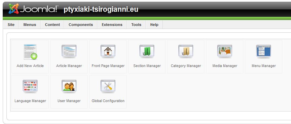Click the Front Page Manager house icon
Viewport: 291px width, 124px height.
tap(108, 51)
